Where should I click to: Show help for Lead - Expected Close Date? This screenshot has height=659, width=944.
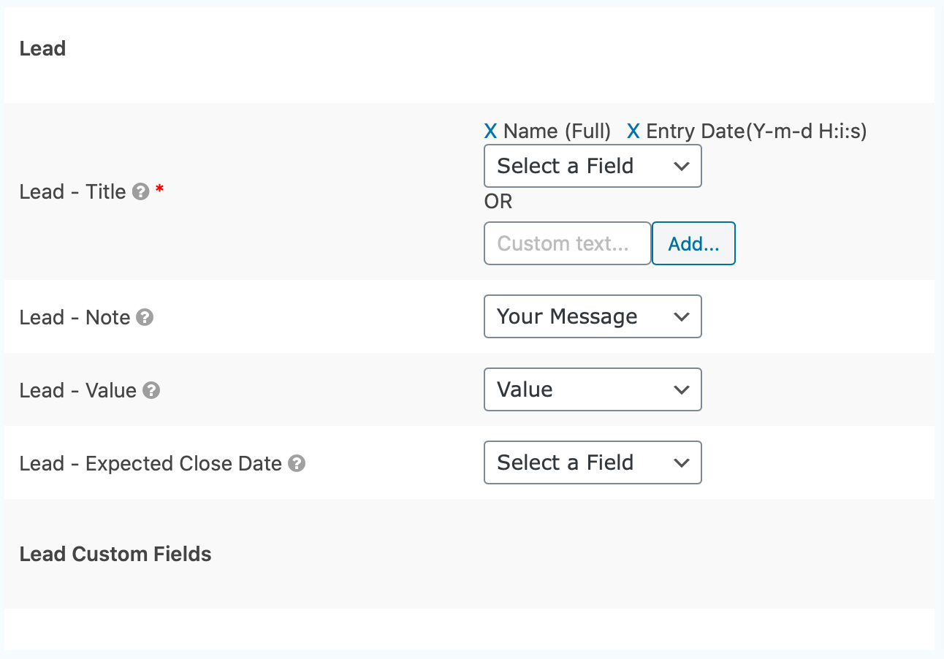296,463
